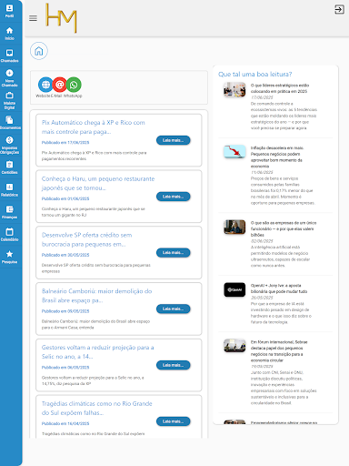The height and width of the screenshot is (466, 349).
Task: Open the Conheça o Haru headline
Action: click(98, 183)
